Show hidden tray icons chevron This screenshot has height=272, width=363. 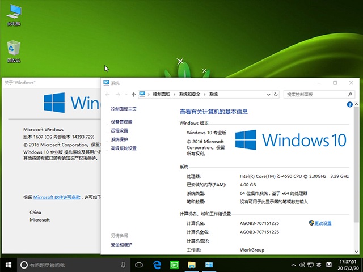coord(293,265)
